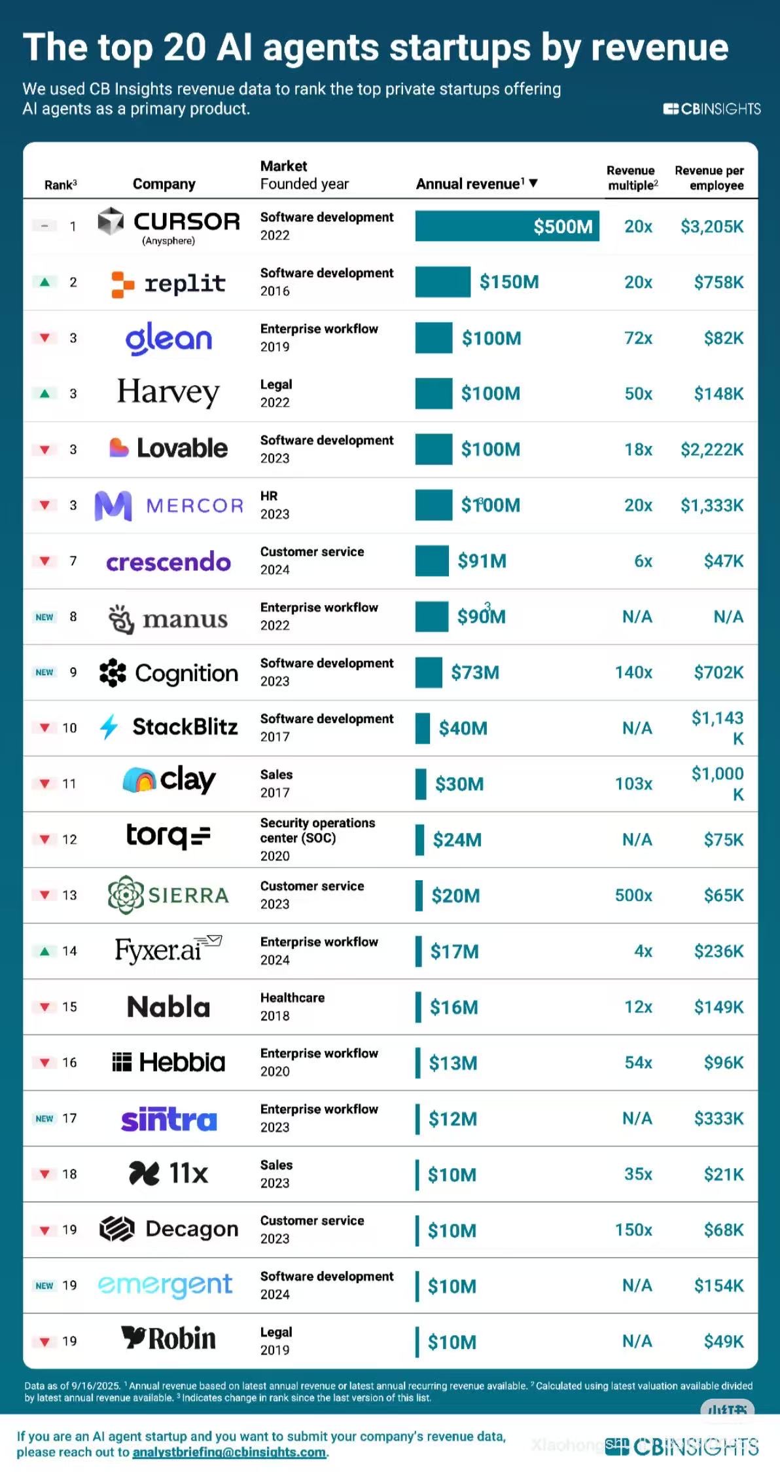Click Replit's $150M revenue bar
Viewport: 780px width, 1472px height.
442,282
